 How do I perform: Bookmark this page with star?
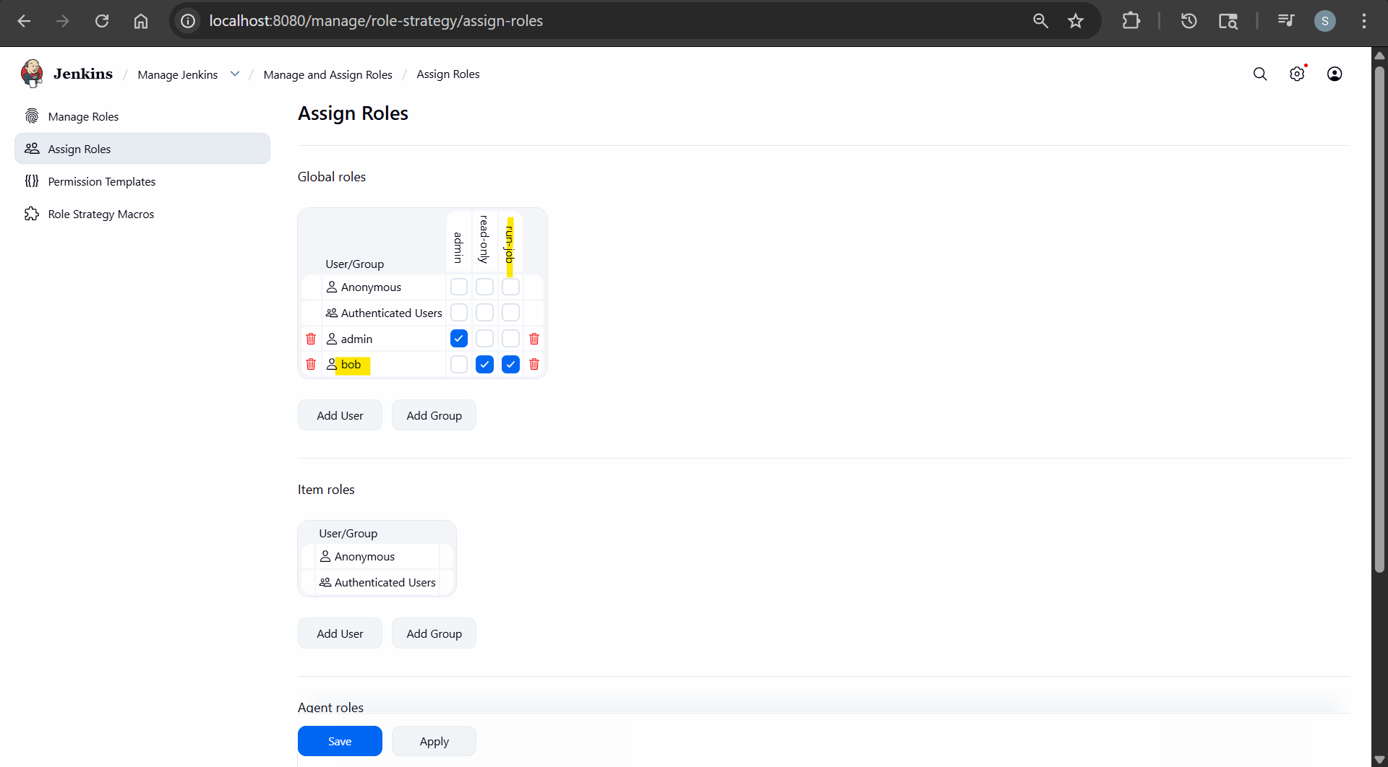tap(1076, 21)
